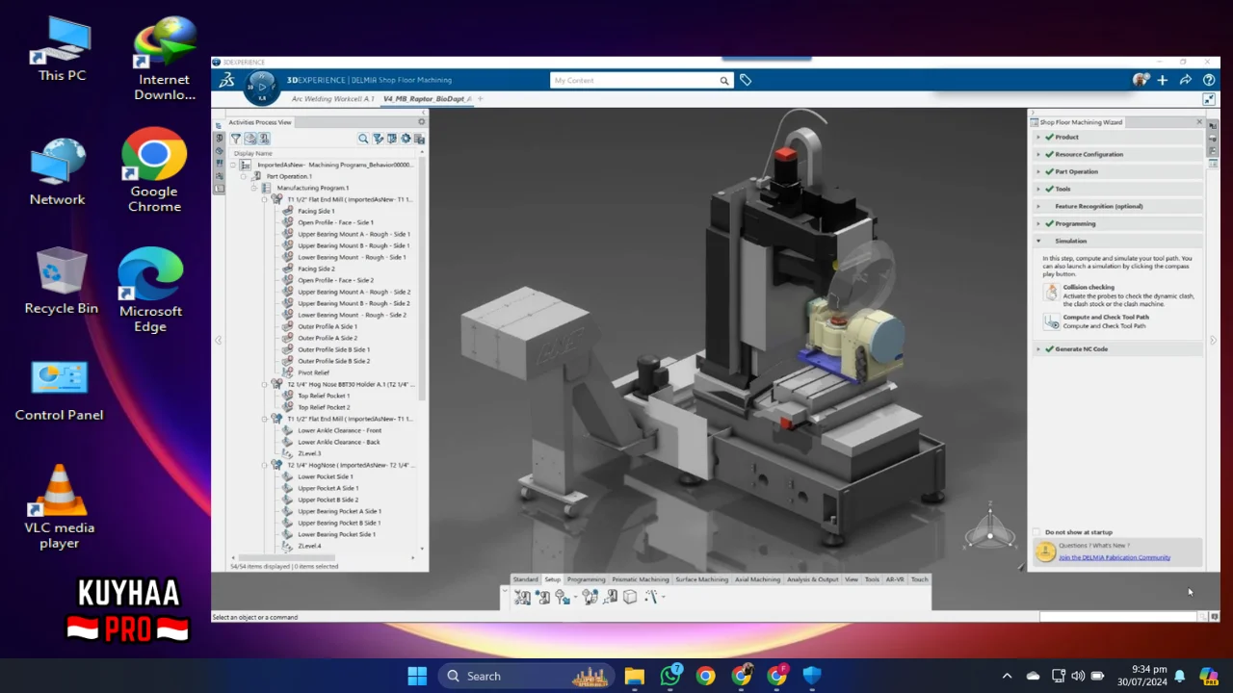Image resolution: width=1233 pixels, height=693 pixels.
Task: Click Join the DELMIA Fabrication Community link
Action: point(1115,557)
